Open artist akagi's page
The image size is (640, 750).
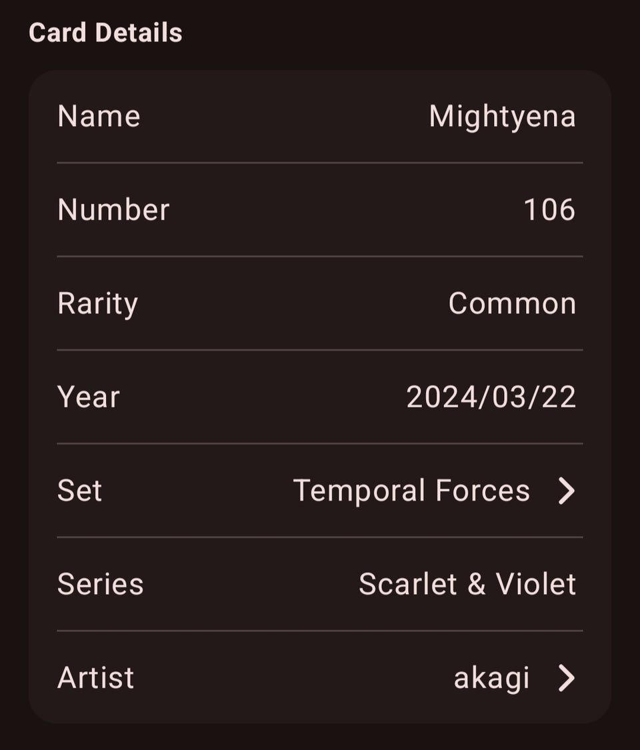click(491, 678)
